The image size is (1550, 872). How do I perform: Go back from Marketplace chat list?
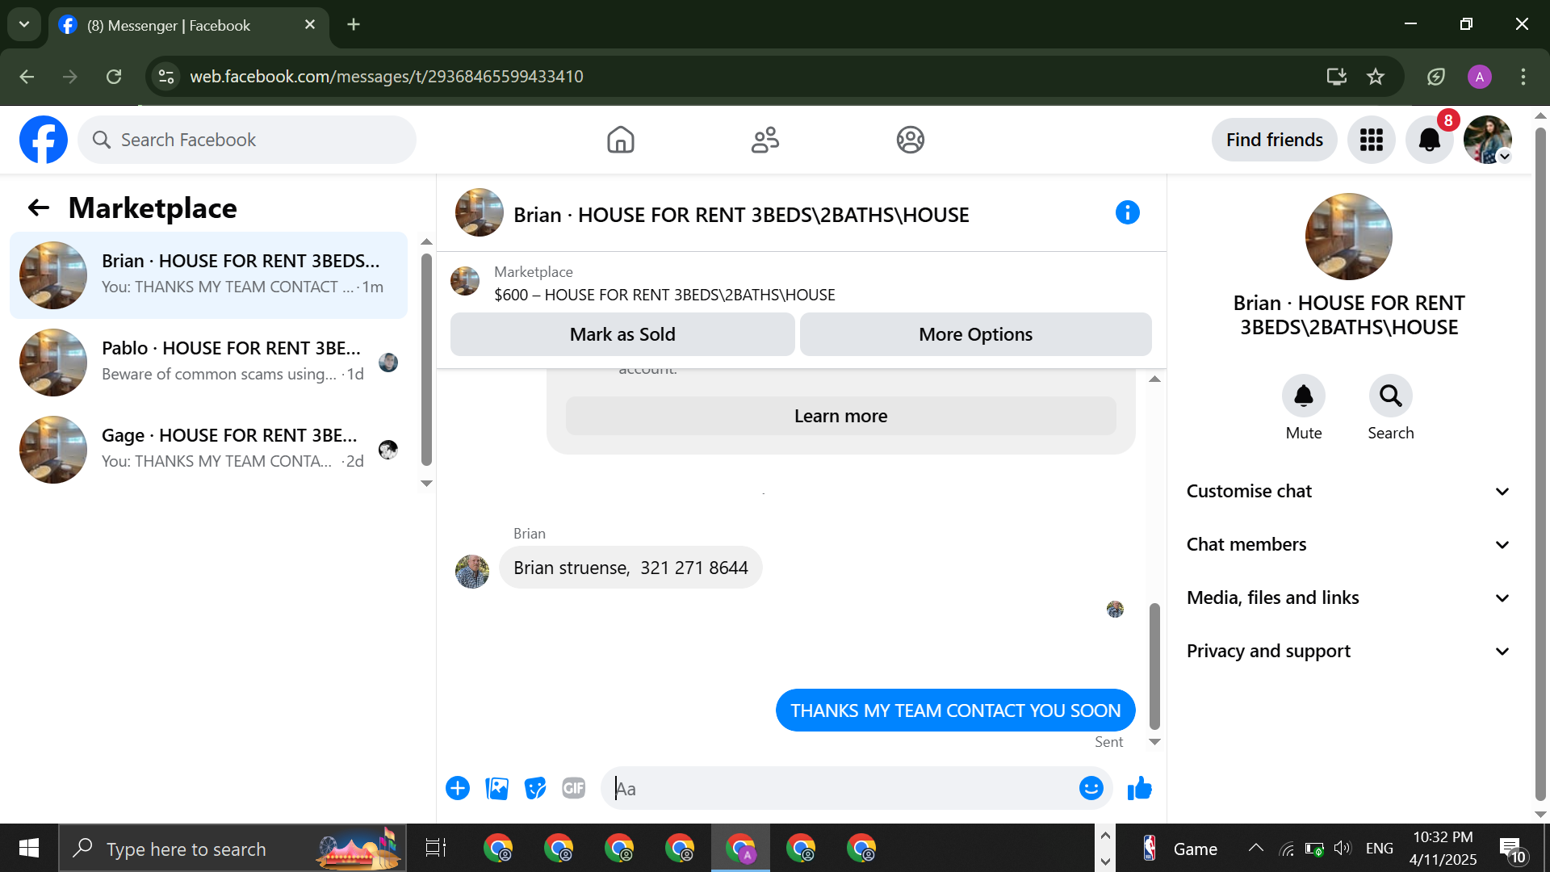(x=39, y=208)
